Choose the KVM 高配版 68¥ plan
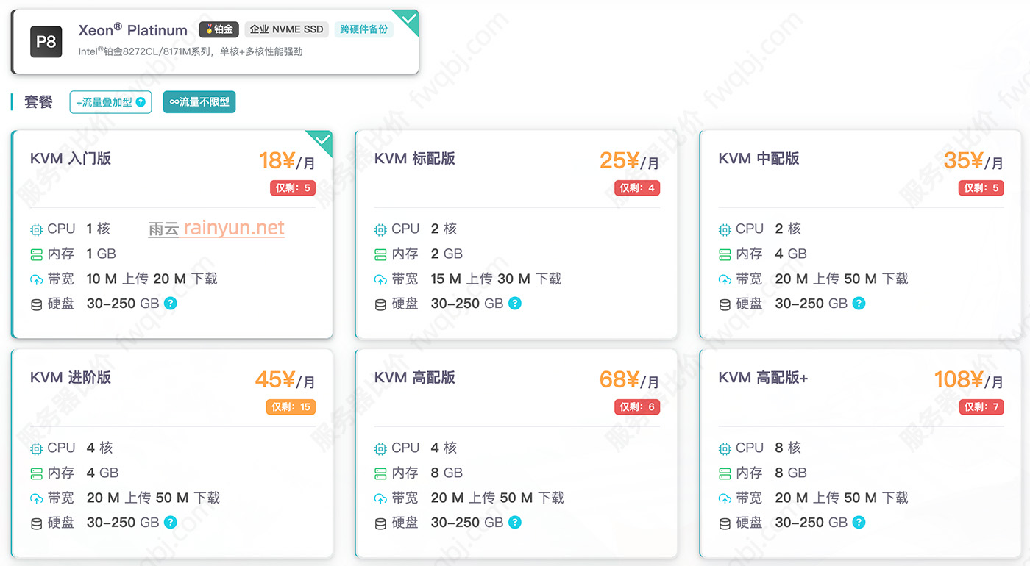Viewport: 1030px width, 566px height. pyautogui.click(x=516, y=454)
